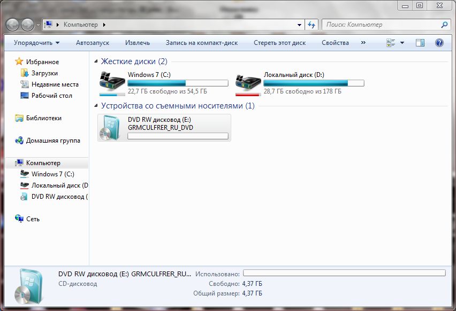
Task: Open the Упорядочить menu
Action: point(36,43)
